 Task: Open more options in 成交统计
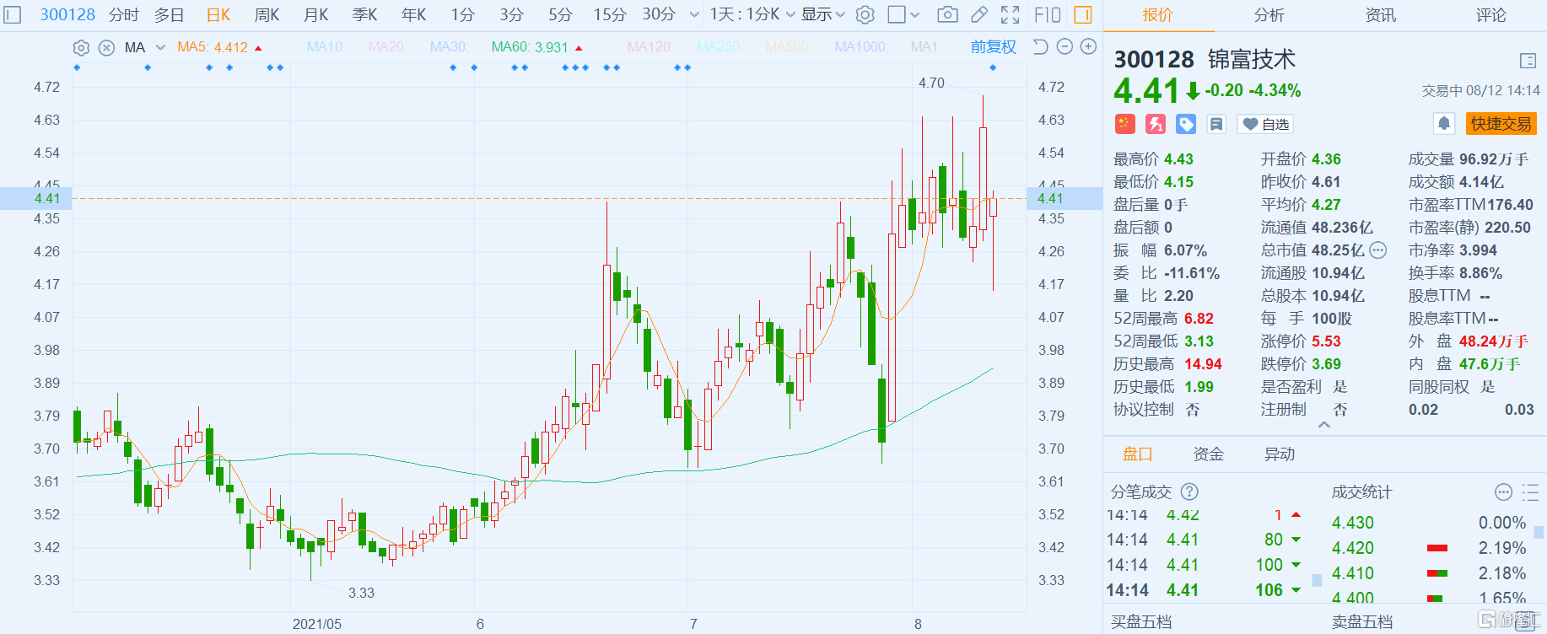tap(1503, 492)
